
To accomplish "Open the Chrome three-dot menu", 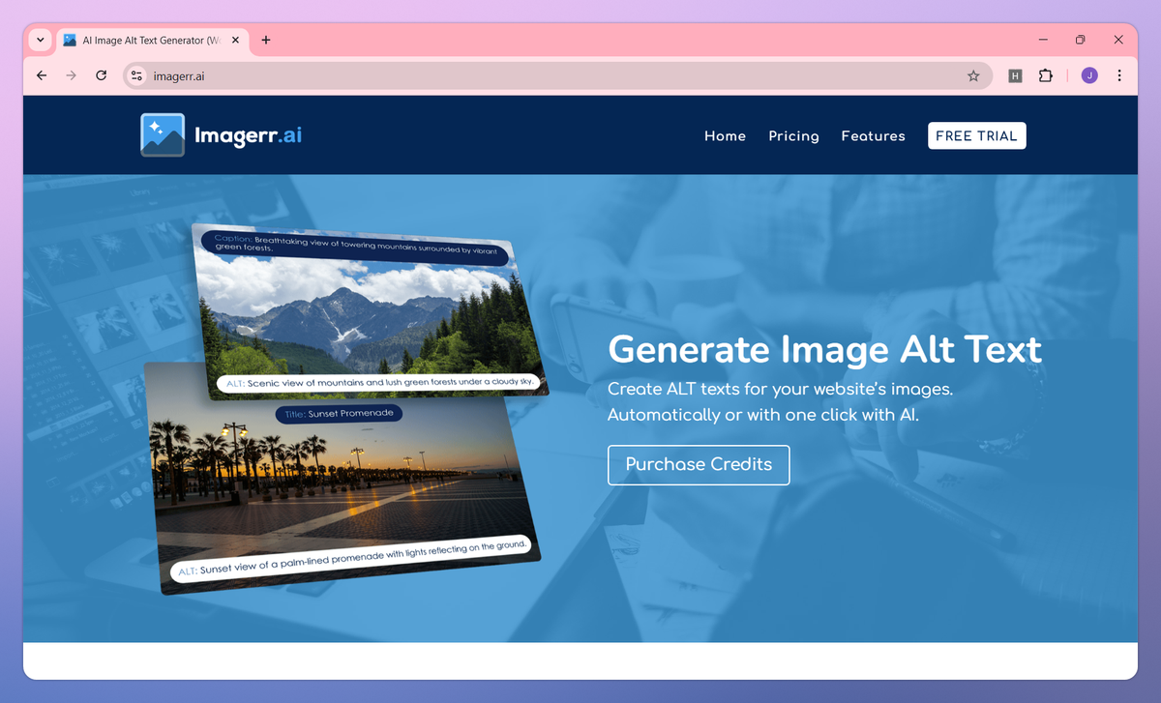I will coord(1119,75).
